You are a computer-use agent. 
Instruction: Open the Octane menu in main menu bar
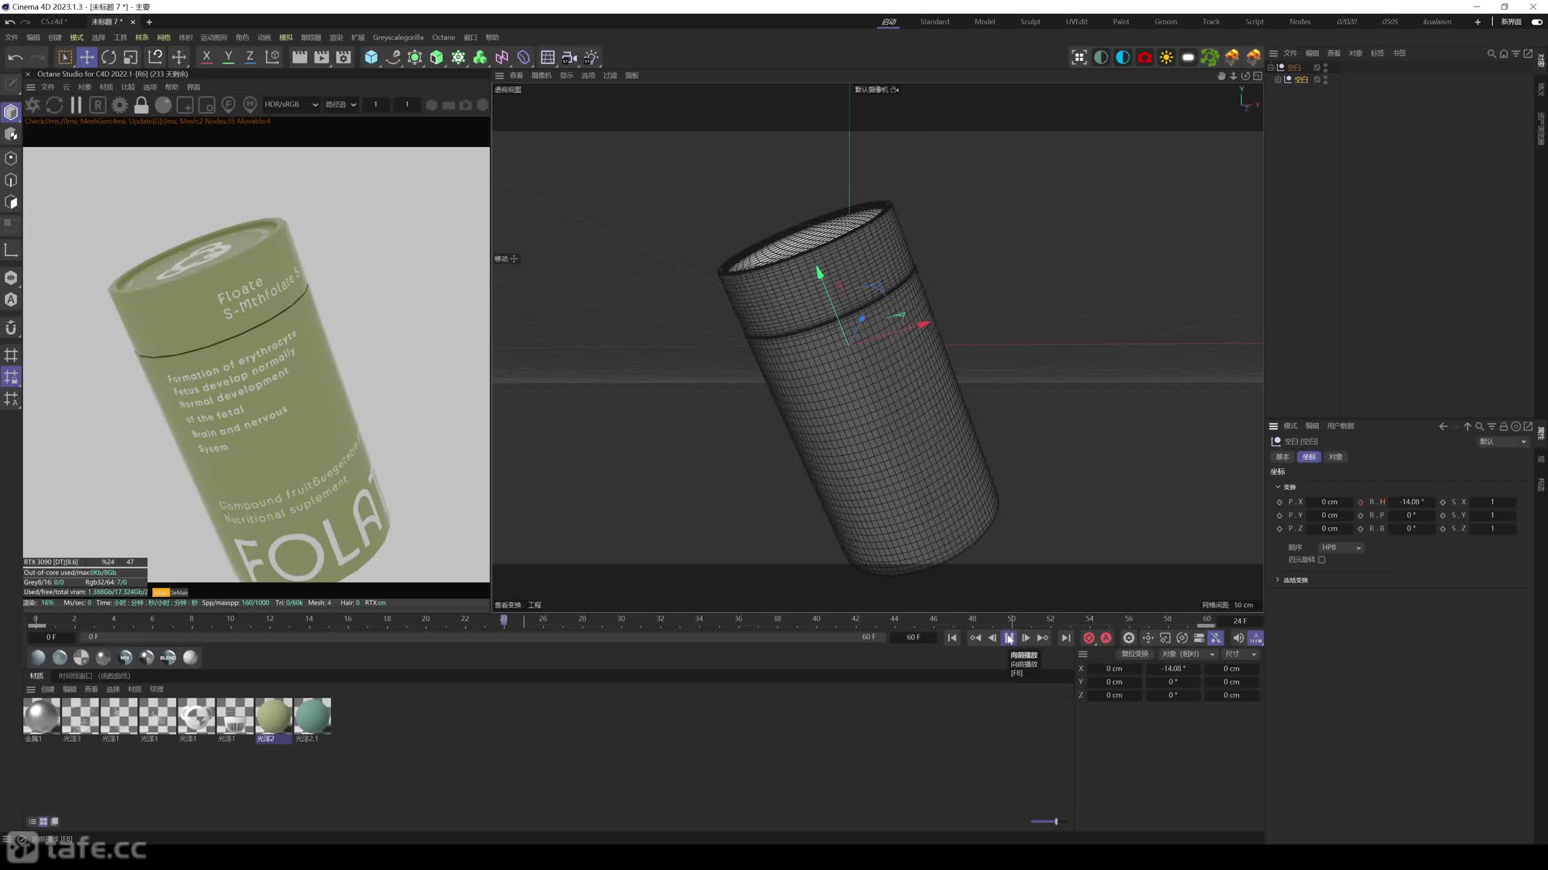point(443,37)
